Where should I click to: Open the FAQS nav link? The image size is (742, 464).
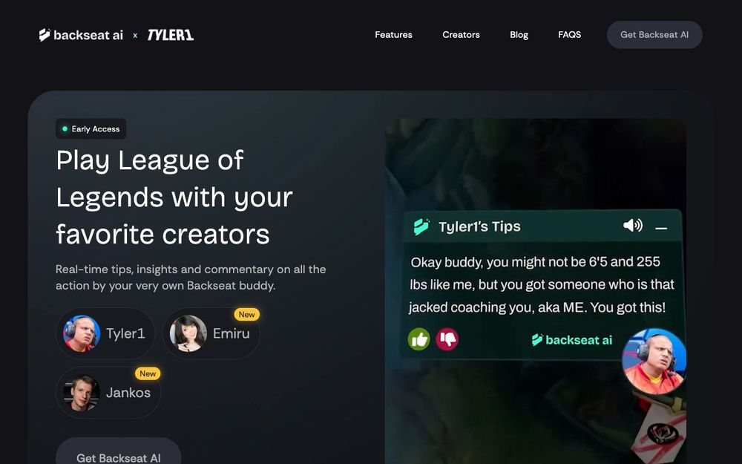569,35
